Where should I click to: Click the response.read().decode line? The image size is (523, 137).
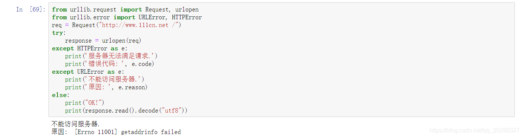[x=126, y=111]
